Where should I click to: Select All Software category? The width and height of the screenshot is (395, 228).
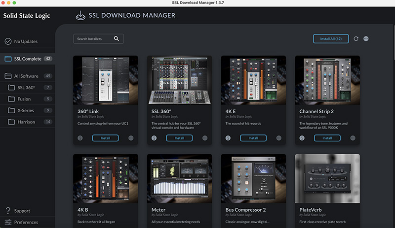point(26,76)
